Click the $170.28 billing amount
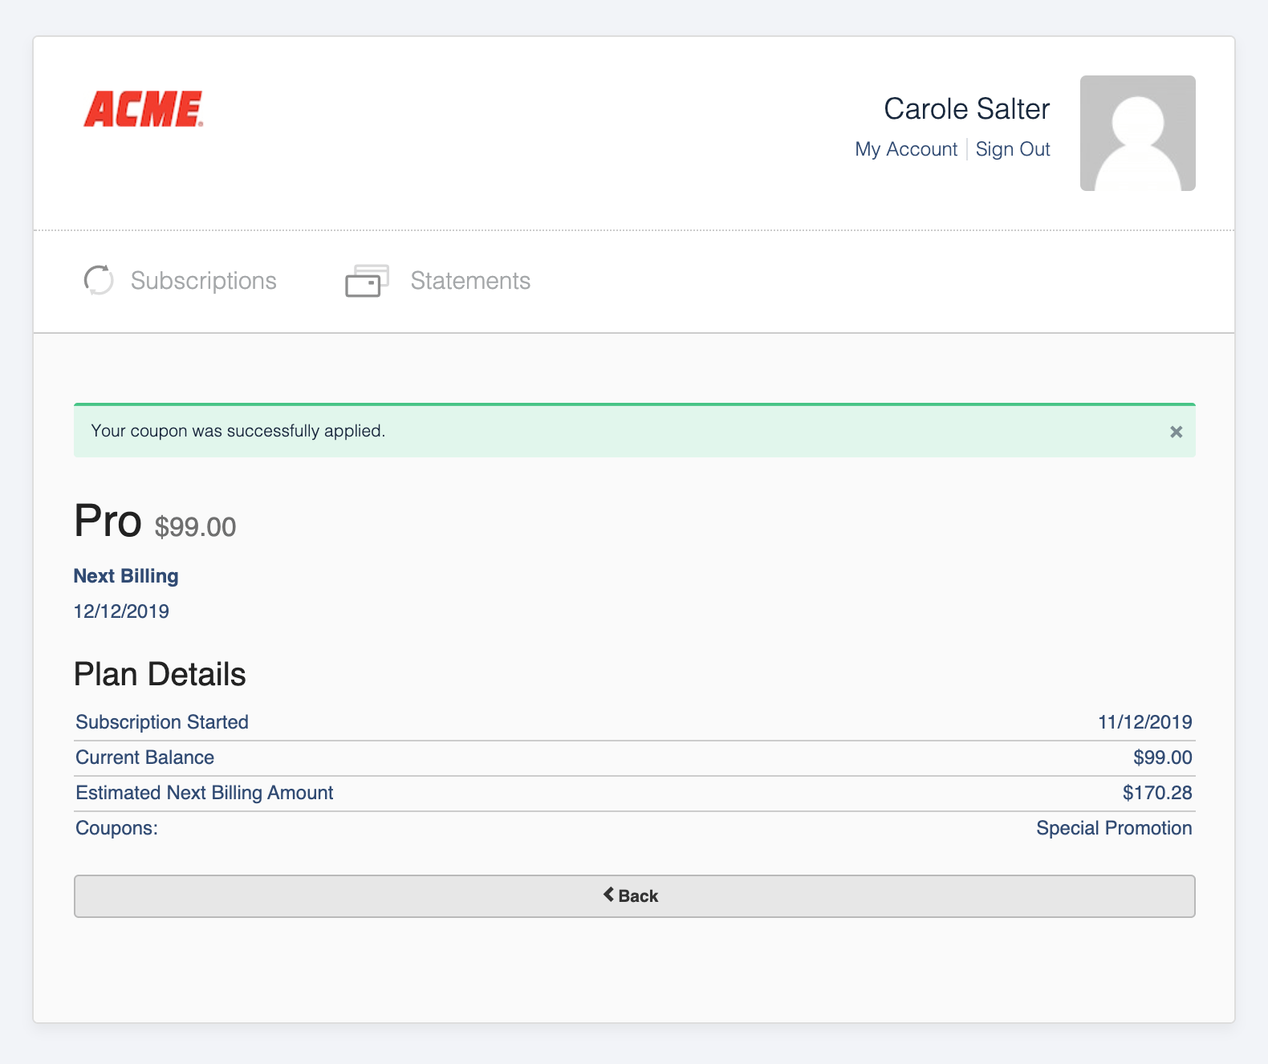 pyautogui.click(x=1156, y=793)
